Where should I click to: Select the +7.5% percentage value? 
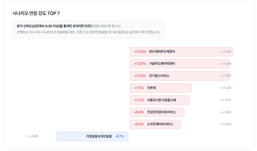point(139,88)
